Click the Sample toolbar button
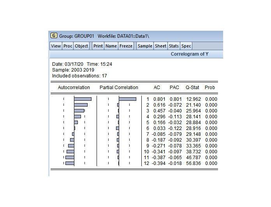Image resolution: width=271 pixels, height=207 pixels. (145, 46)
